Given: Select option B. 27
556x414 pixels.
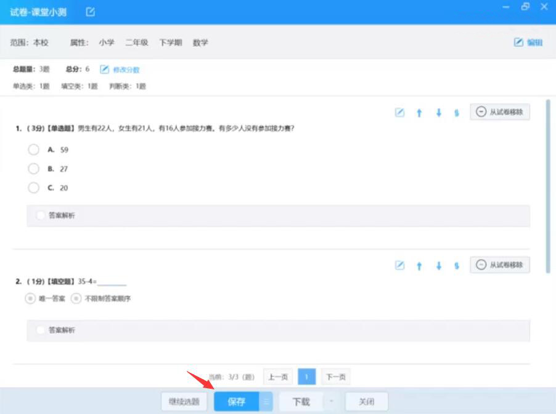Looking at the screenshot, I should (x=34, y=169).
